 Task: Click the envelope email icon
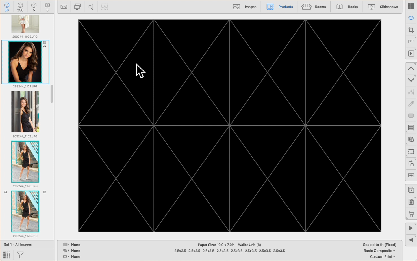[x=64, y=7]
